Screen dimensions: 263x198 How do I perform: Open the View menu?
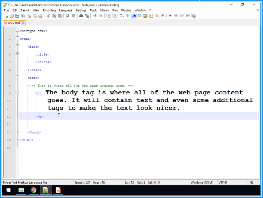[x=36, y=10]
